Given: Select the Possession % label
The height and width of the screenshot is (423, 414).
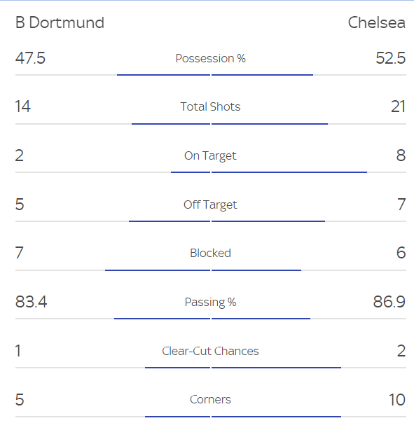Looking at the screenshot, I should coord(211,58).
